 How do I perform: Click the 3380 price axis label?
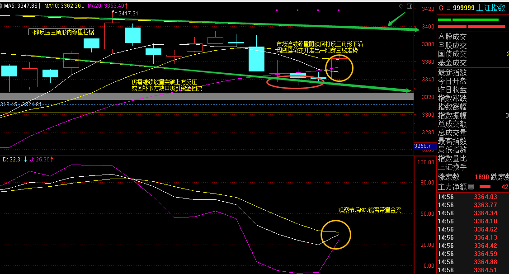pyautogui.click(x=428, y=44)
